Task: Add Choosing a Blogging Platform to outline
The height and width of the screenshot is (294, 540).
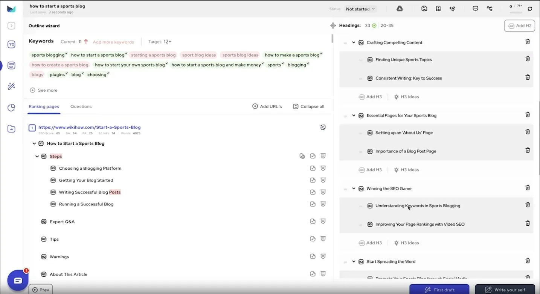Action: pyautogui.click(x=313, y=168)
